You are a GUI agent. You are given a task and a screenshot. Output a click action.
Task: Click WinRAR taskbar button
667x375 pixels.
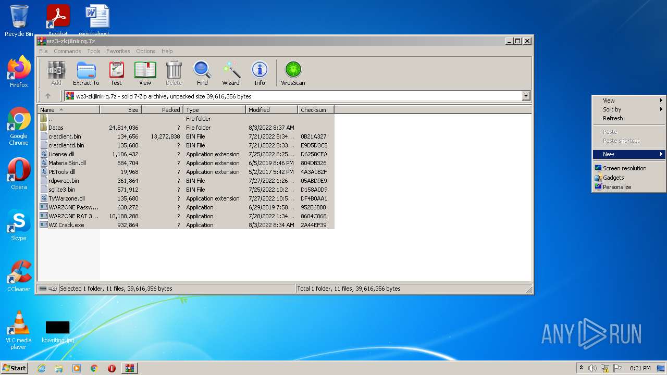[129, 368]
